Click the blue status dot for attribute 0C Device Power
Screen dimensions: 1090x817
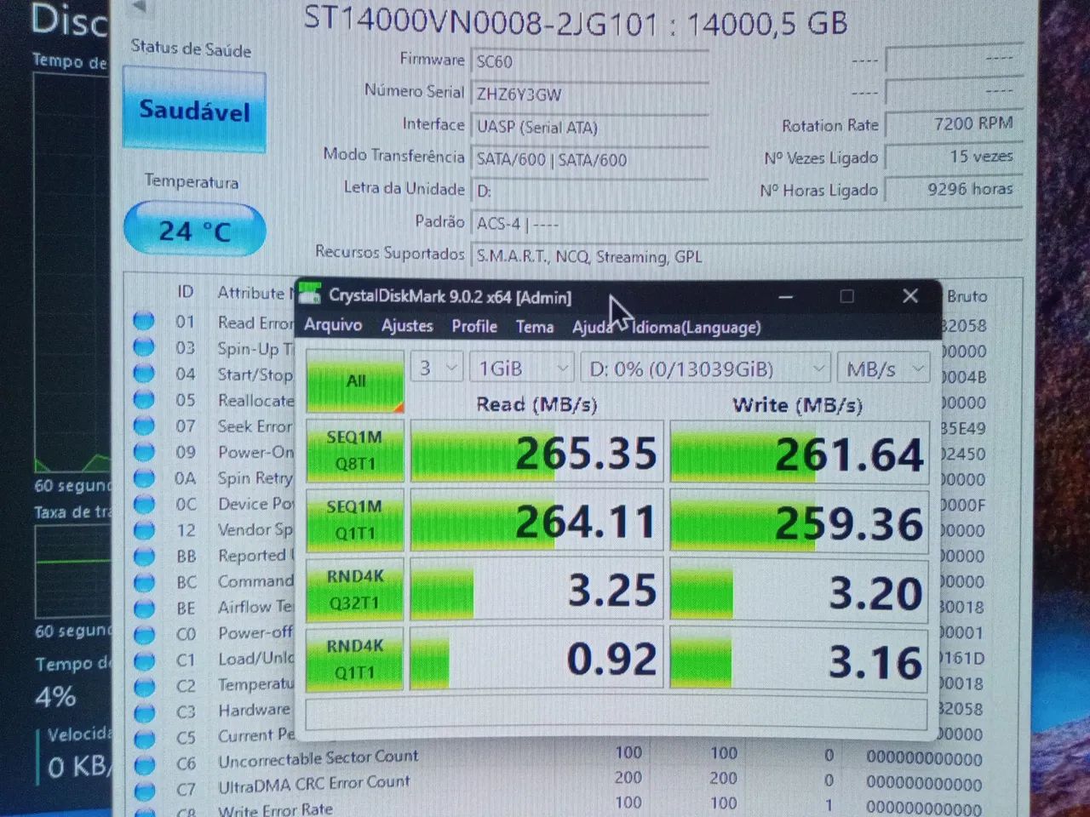point(144,504)
